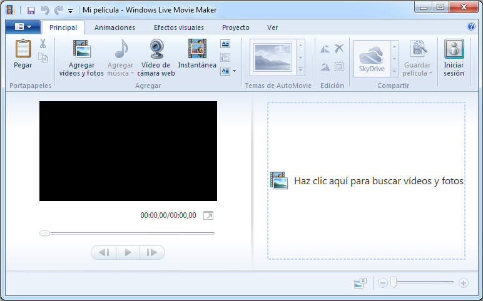
Task: Click the Pegar clipboard icon
Action: tap(23, 49)
